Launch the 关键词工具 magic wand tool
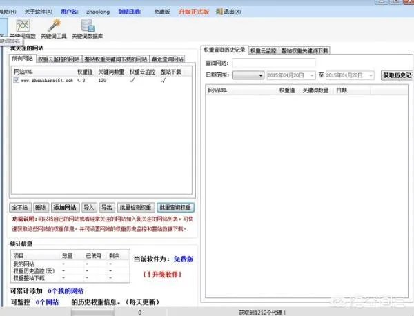The height and width of the screenshot is (316, 414). (54, 29)
